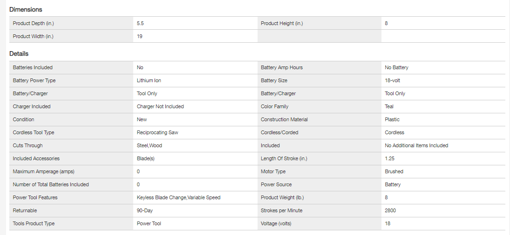The image size is (510, 235).
Task: Click the Length Of Stroke (in.) label
Action: [x=285, y=158]
